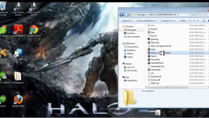Expand the path arrow after HALO CE SUPER MEJORADO XD
Viewport: 209px width, 118px height.
coord(178,15)
